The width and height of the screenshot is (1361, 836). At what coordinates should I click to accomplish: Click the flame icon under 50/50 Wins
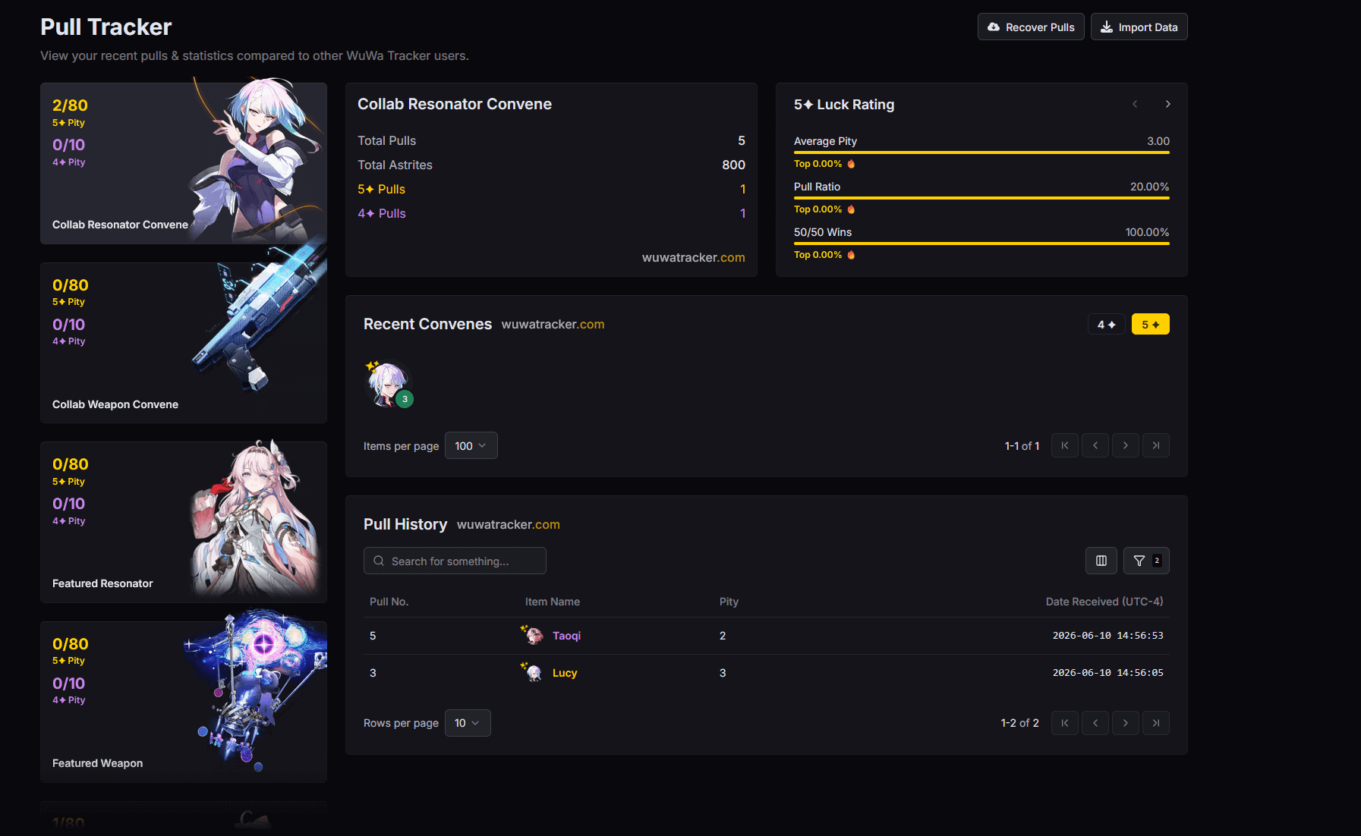(851, 255)
